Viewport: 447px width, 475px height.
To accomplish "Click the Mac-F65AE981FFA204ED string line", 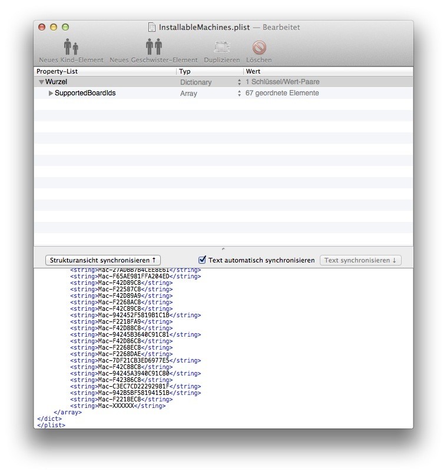I will [135, 276].
